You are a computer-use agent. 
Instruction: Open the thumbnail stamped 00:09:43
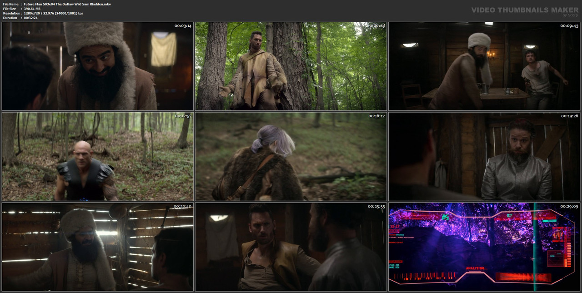[x=484, y=66]
